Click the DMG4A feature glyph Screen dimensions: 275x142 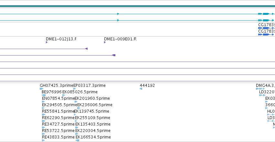(x=260, y=89)
